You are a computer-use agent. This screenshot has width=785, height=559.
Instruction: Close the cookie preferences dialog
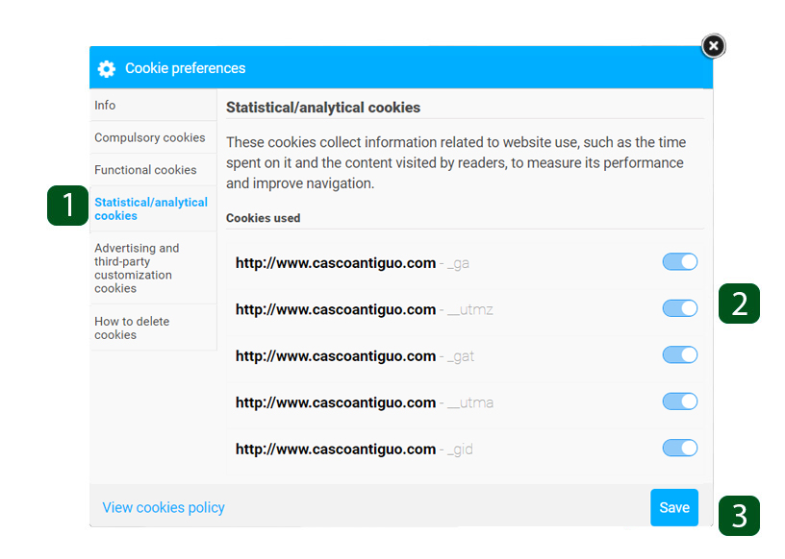click(714, 46)
